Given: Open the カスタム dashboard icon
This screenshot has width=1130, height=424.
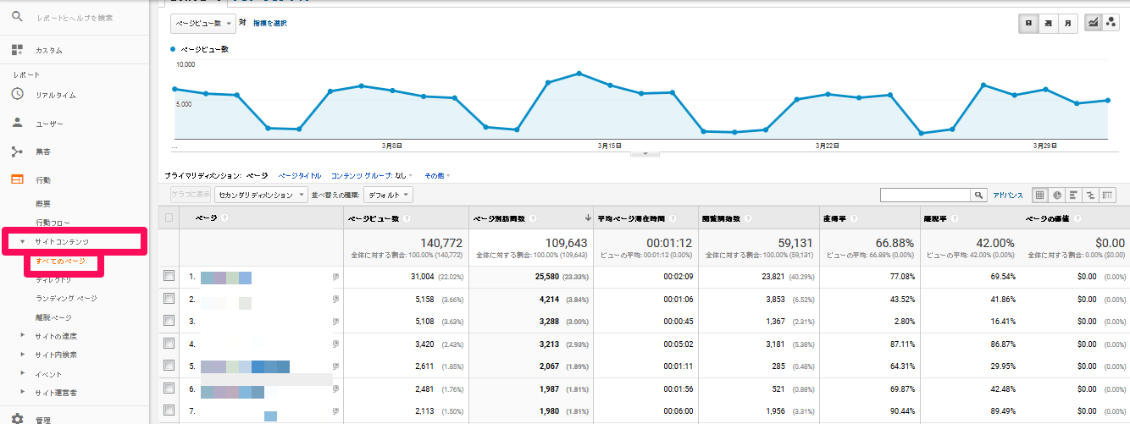Looking at the screenshot, I should [17, 50].
